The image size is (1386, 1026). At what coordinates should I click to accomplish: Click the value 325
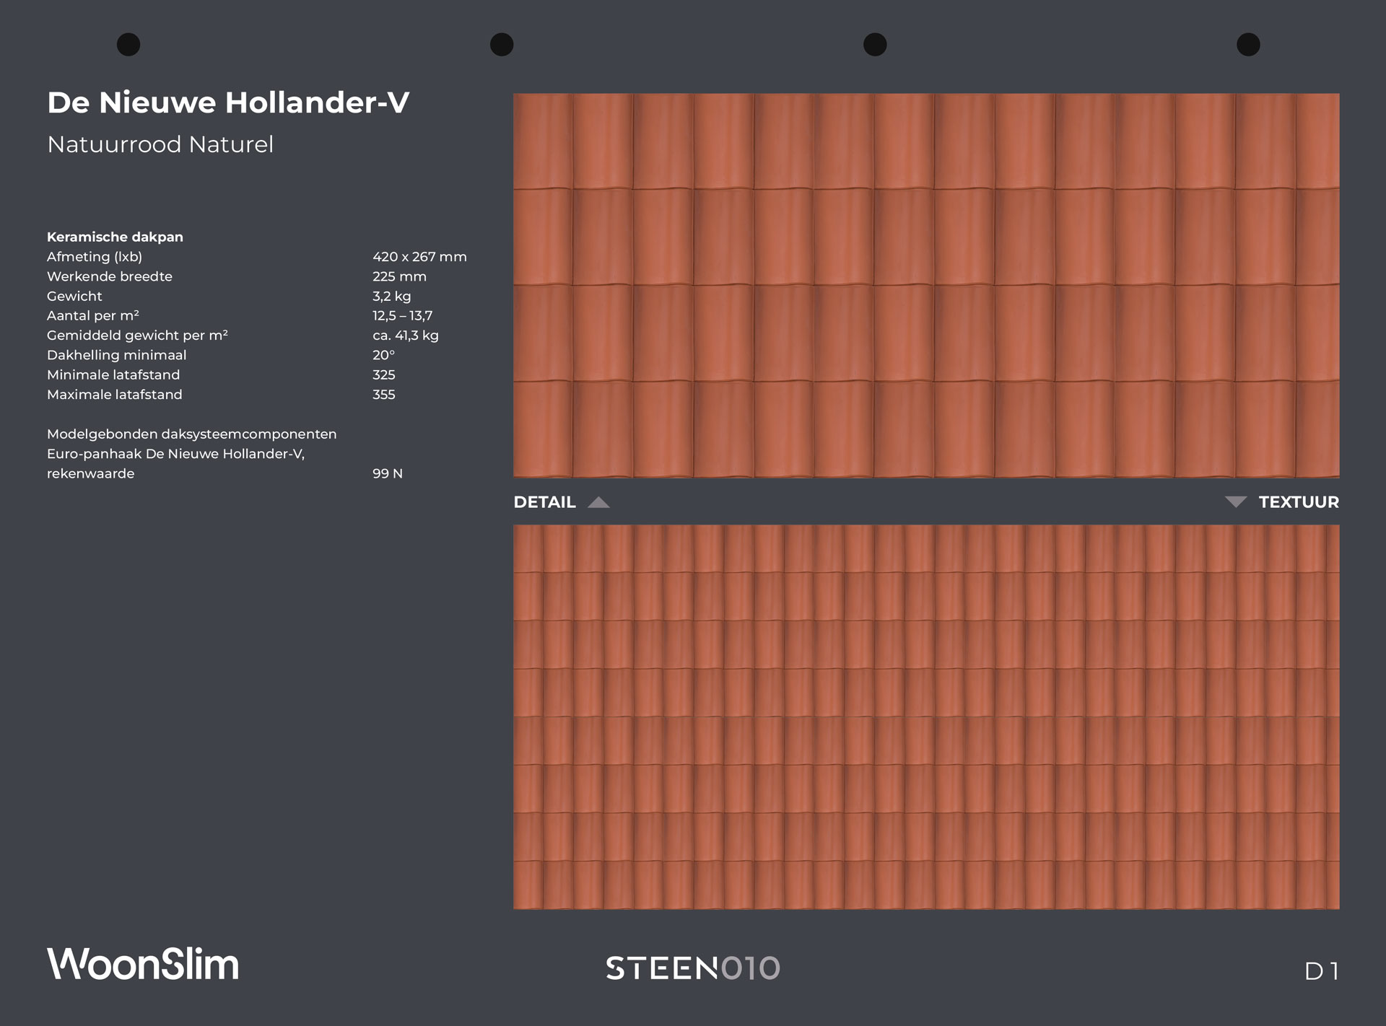383,374
